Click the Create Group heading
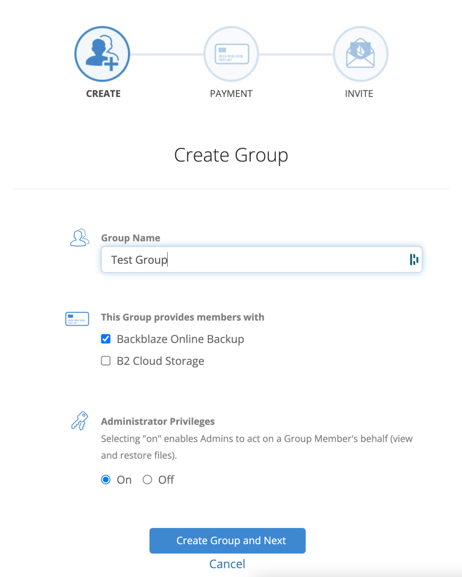This screenshot has height=577, width=462. (x=231, y=156)
